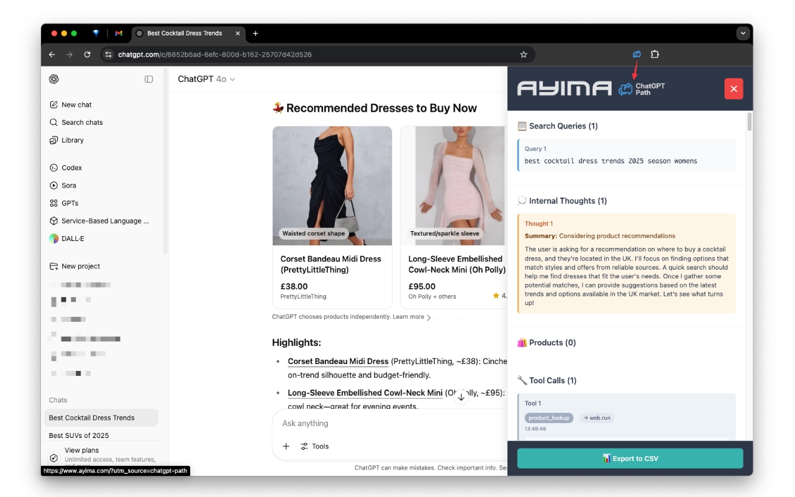Switch to the blue gem pinned tab
Screen dimensions: 795x497
pyautogui.click(x=96, y=34)
